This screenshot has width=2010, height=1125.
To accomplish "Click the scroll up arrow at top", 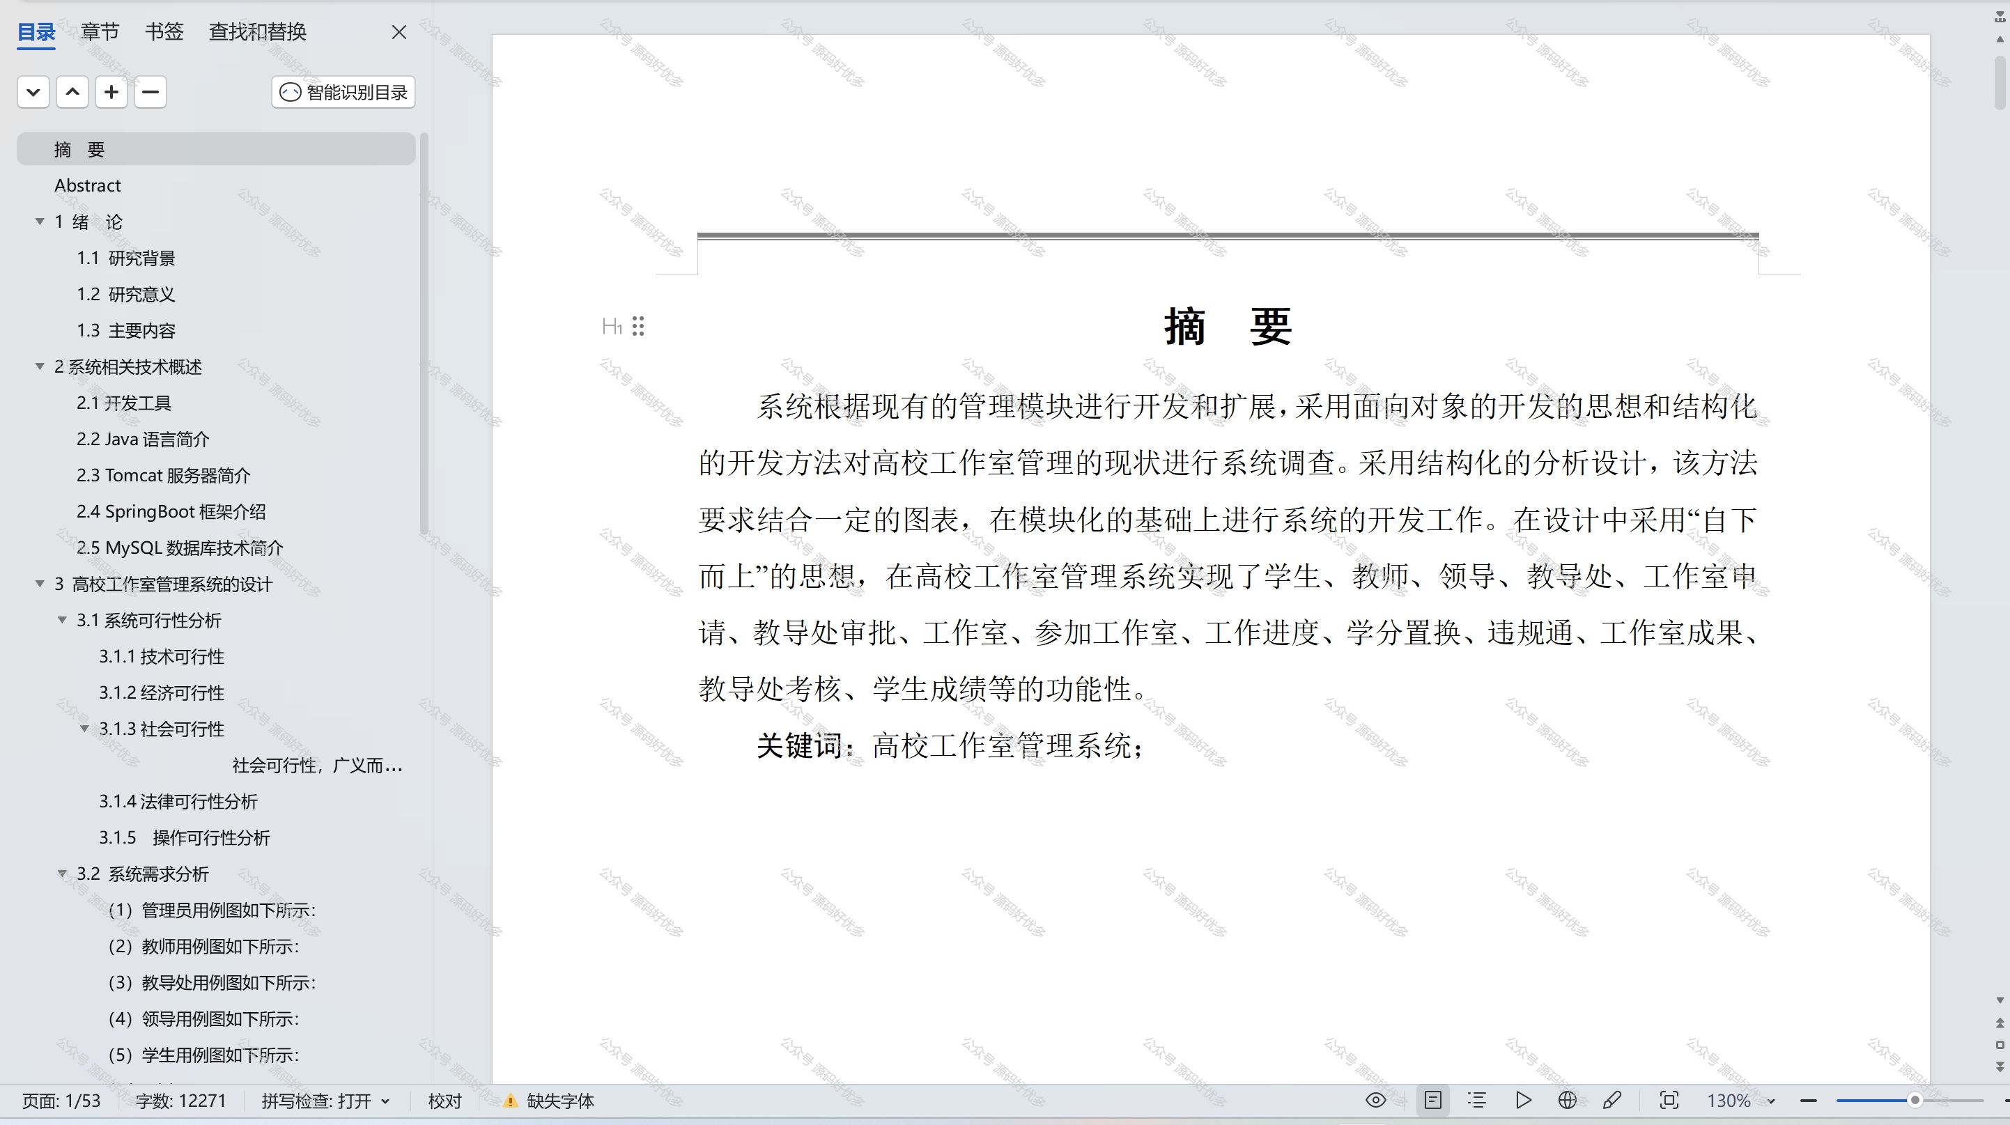I will coord(2000,38).
